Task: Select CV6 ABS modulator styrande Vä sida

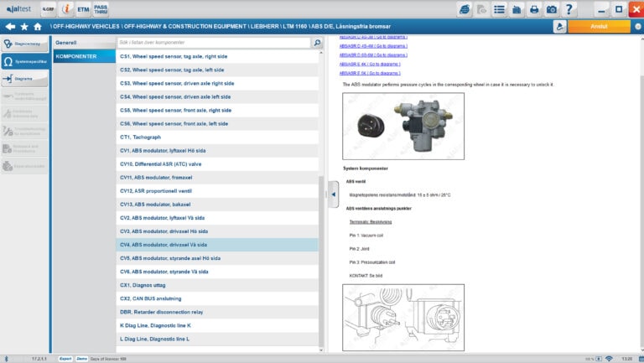Action: (x=217, y=272)
